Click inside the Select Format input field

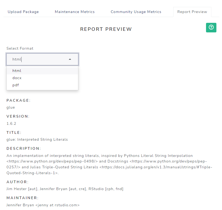tap(37, 59)
